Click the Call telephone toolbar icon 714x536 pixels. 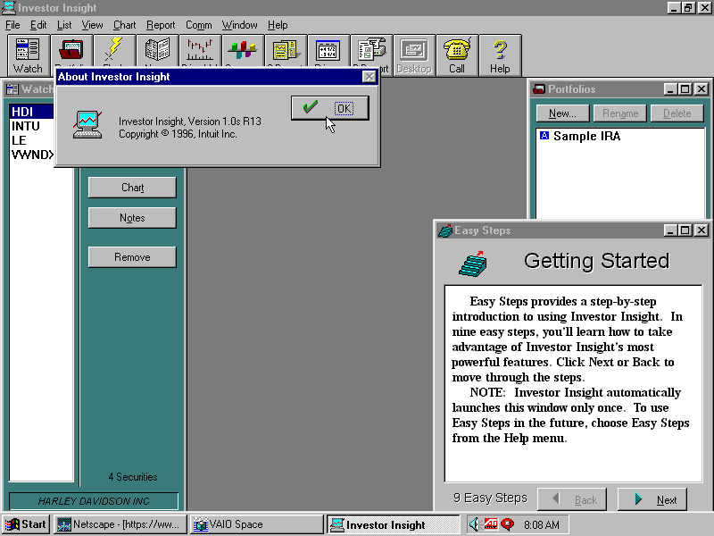click(x=457, y=54)
